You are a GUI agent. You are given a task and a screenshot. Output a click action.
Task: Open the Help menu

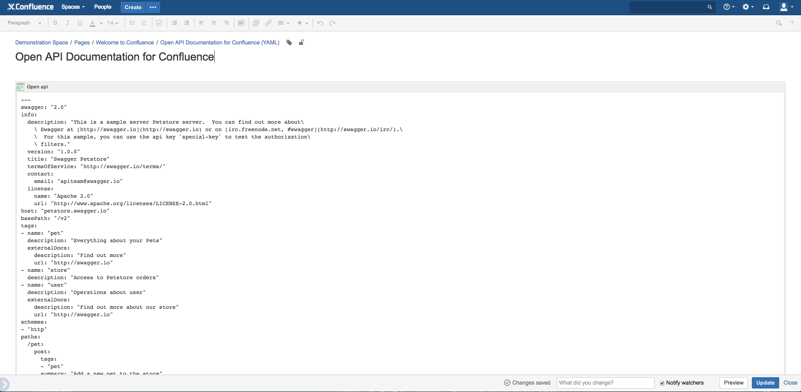[729, 7]
